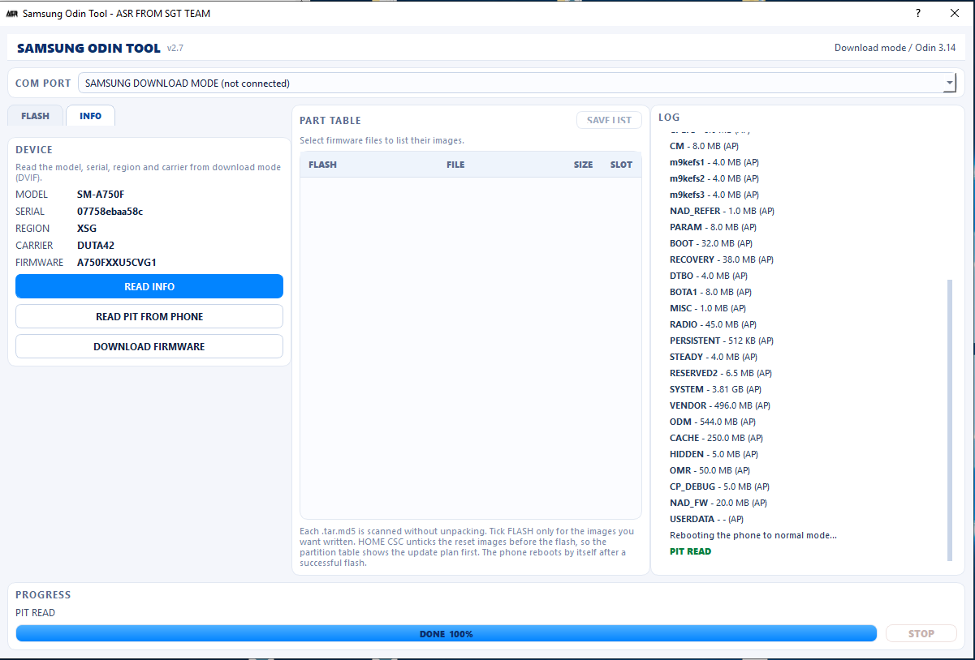975x660 pixels.
Task: Click the READ INFO button
Action: (x=149, y=286)
